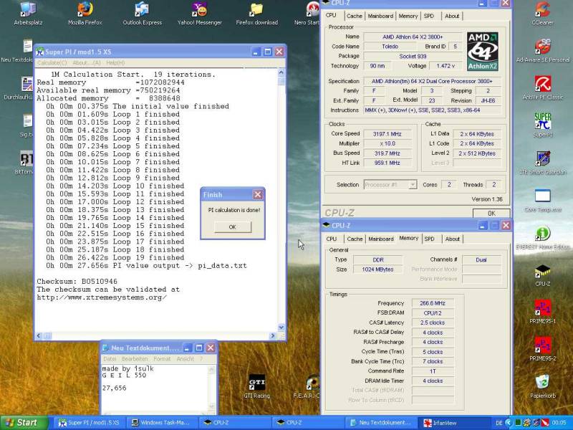This screenshot has width=573, height=430.
Task: Click the Checksum B0510946 text
Action: (x=77, y=282)
